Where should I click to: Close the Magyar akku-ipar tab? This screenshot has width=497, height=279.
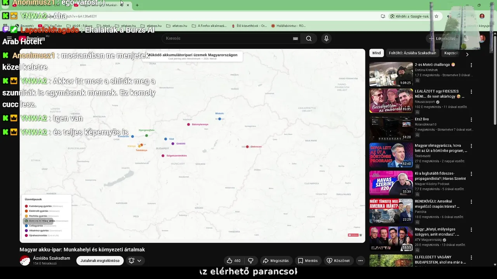pyautogui.click(x=128, y=5)
